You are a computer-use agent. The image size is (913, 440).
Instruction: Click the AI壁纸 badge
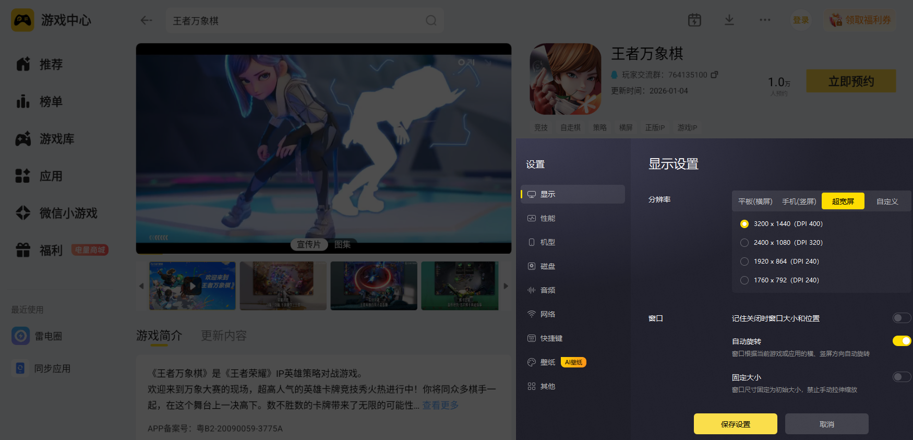pyautogui.click(x=573, y=362)
